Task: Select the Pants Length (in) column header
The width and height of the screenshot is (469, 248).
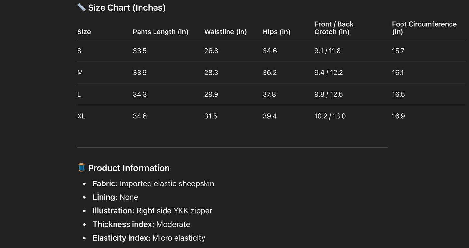Action: (x=160, y=32)
